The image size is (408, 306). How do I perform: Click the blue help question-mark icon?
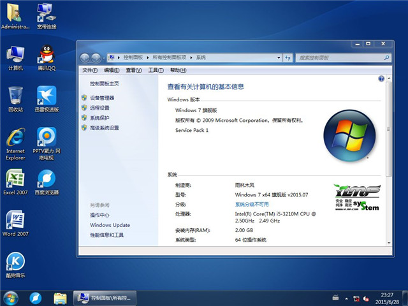381,78
